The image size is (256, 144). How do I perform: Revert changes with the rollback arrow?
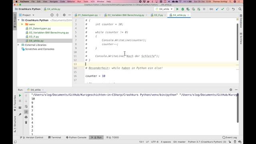click(x=233, y=9)
